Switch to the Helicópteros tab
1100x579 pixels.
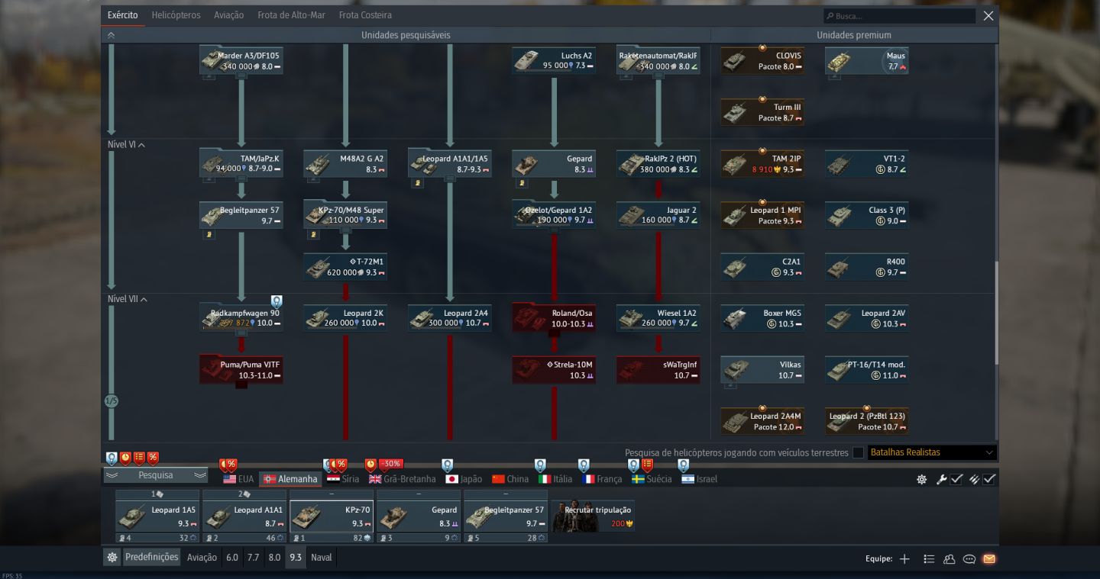tap(176, 15)
